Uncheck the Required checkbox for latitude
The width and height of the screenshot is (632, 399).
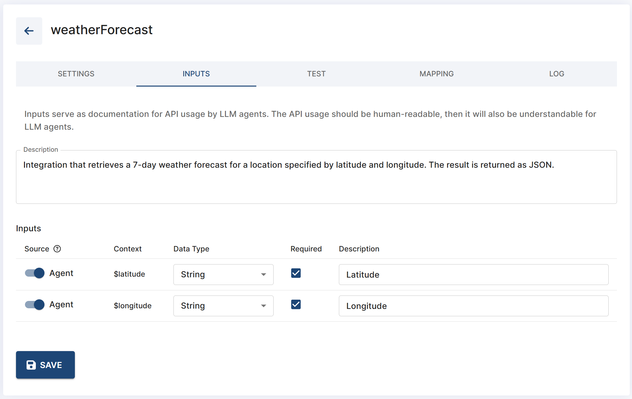coord(296,273)
